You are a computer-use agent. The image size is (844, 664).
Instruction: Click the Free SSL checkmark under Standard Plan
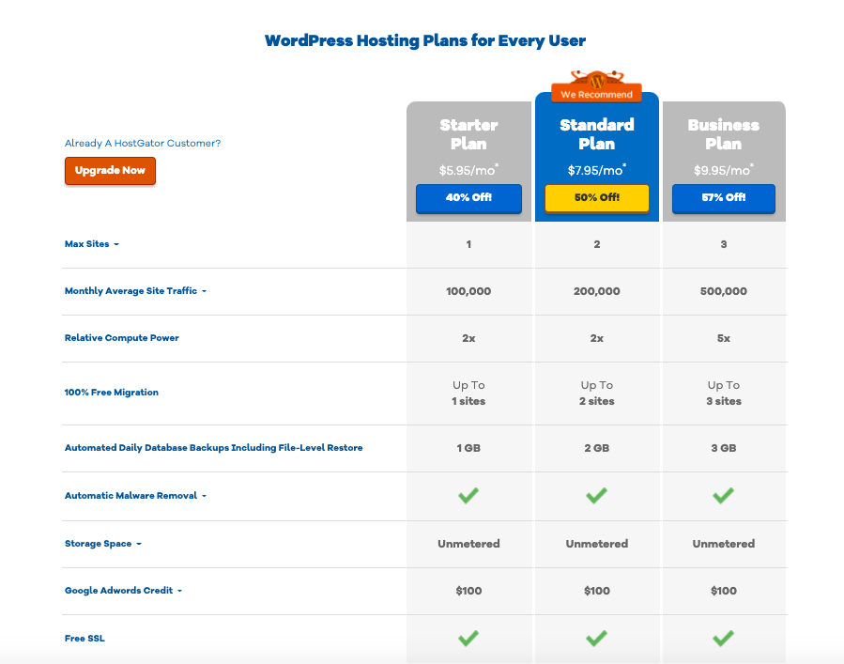point(597,638)
